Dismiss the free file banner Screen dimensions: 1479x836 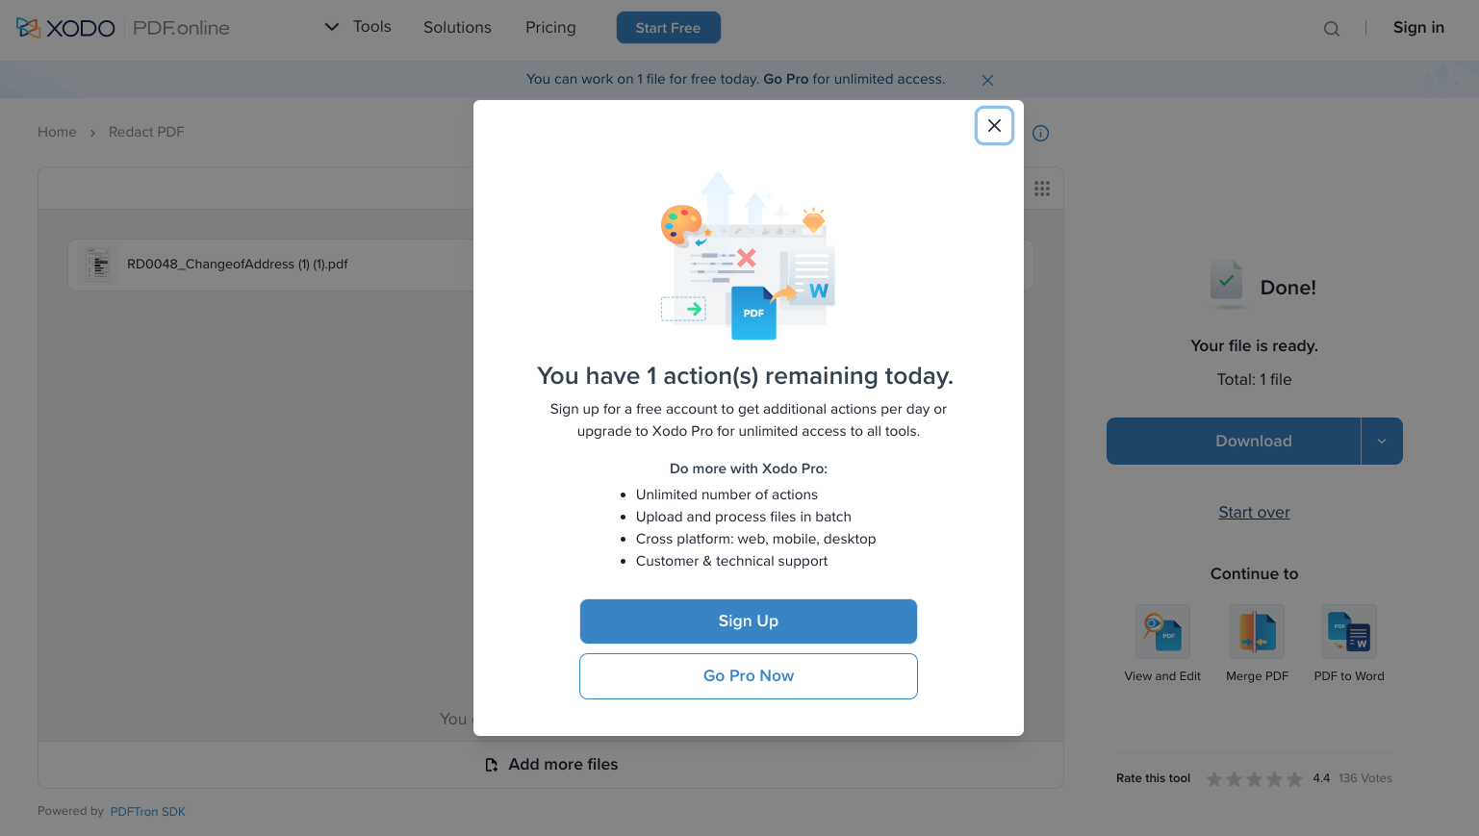click(x=987, y=81)
